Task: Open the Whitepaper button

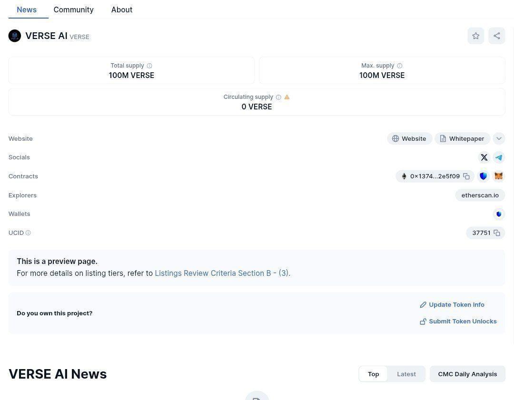Action: tap(462, 138)
